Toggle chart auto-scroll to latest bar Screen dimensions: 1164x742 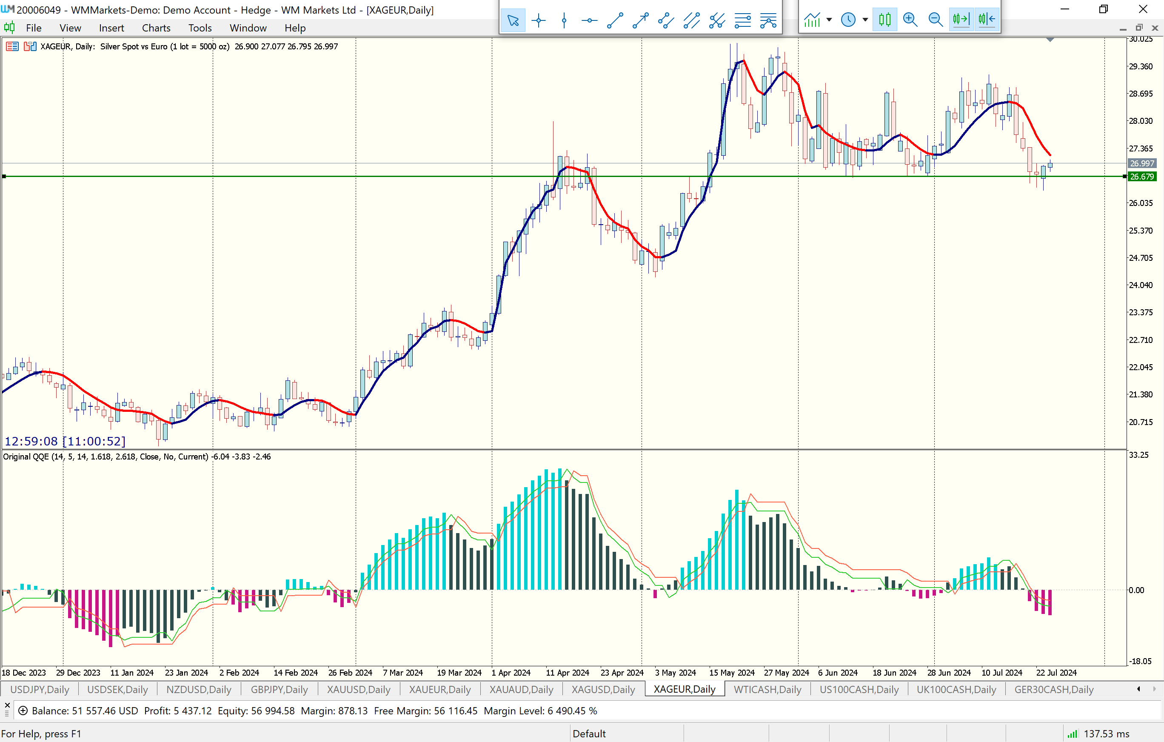pos(961,19)
